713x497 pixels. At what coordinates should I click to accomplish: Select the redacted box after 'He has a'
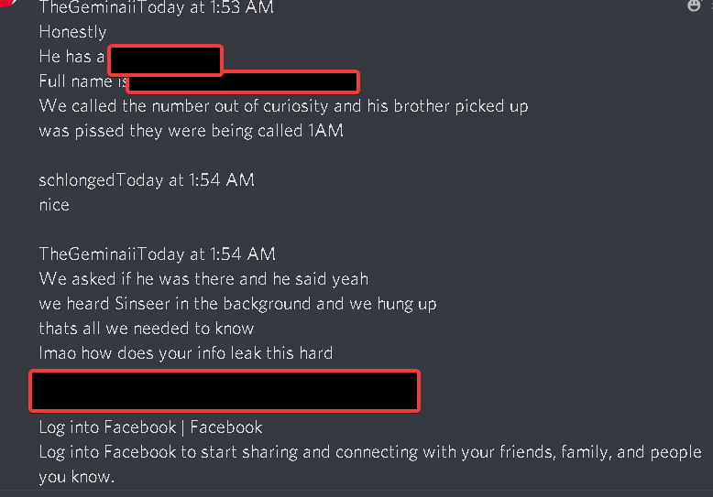click(166, 60)
